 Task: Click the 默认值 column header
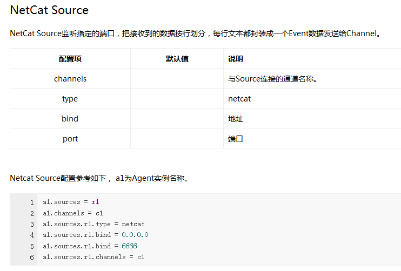177,59
